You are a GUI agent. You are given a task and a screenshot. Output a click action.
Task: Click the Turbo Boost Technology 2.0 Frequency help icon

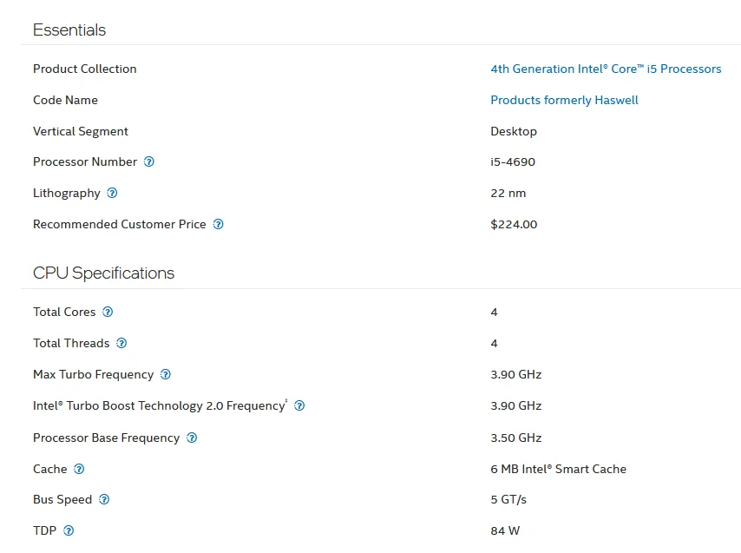click(299, 405)
